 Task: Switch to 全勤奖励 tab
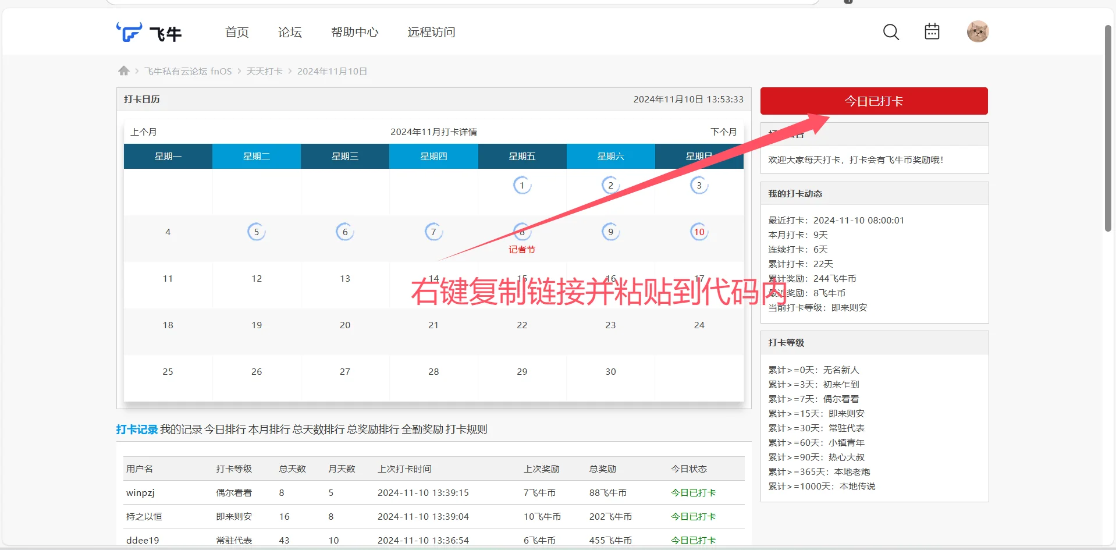tap(422, 430)
